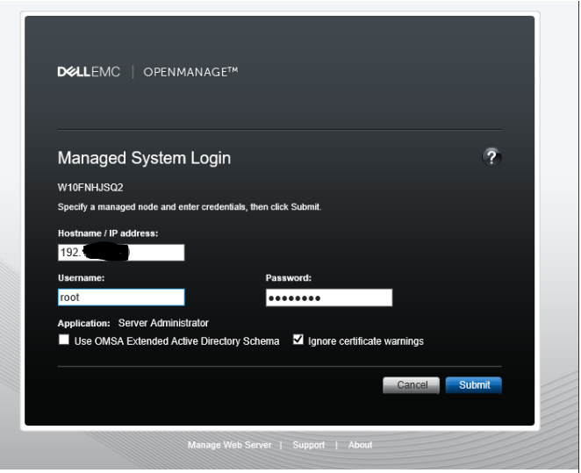Enable Use OMSA Extended Active Directory Schema
Screen dimensions: 581x473
pyautogui.click(x=64, y=340)
